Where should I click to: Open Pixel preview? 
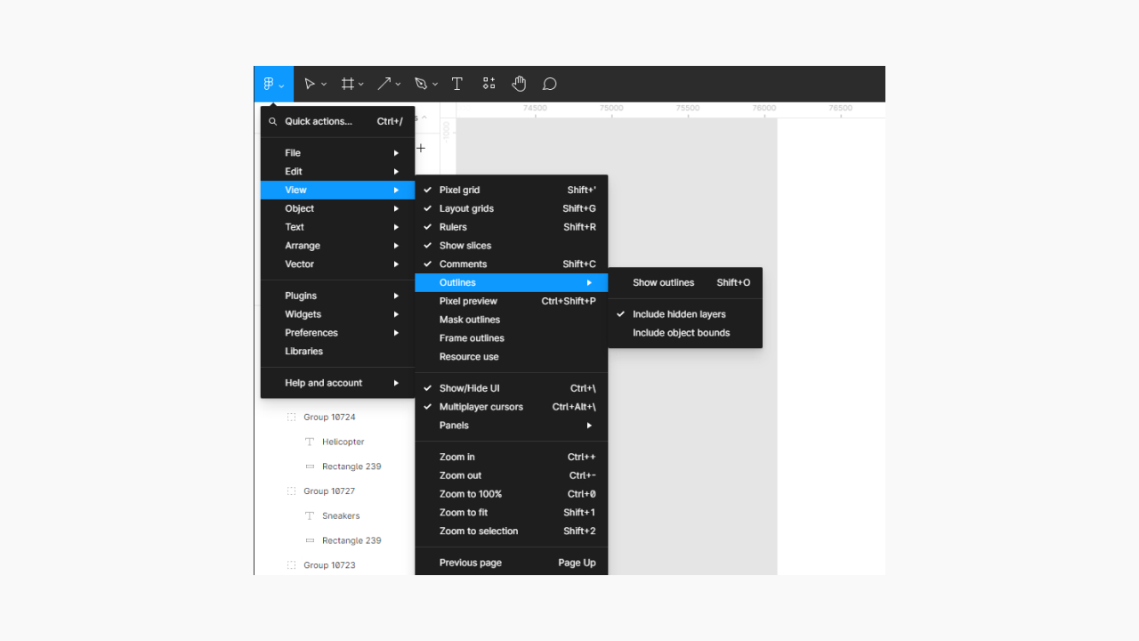(x=468, y=301)
